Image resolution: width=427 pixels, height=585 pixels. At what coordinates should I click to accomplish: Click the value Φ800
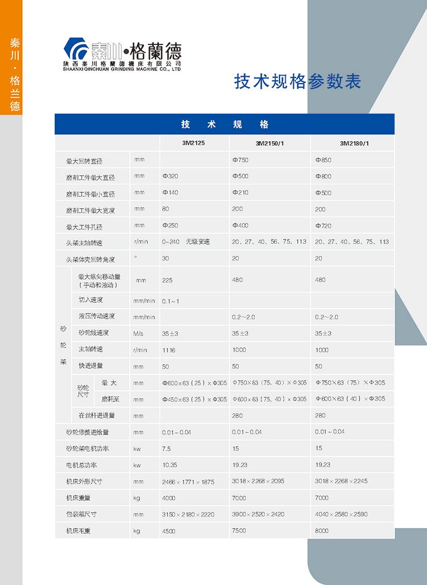click(x=323, y=176)
